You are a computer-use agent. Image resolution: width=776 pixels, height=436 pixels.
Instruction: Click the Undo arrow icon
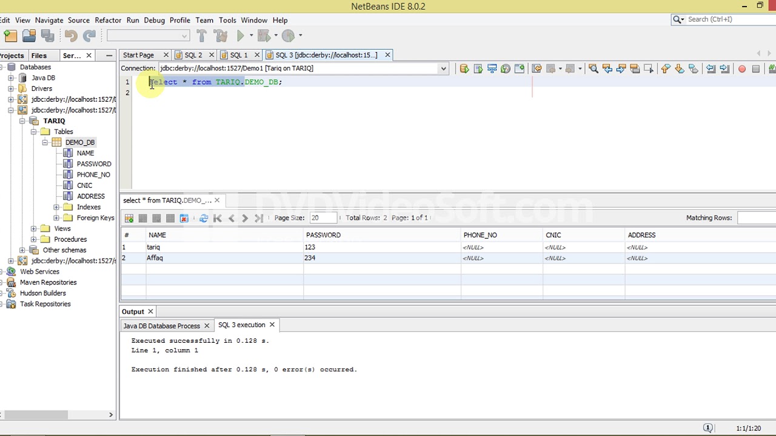[x=71, y=36]
